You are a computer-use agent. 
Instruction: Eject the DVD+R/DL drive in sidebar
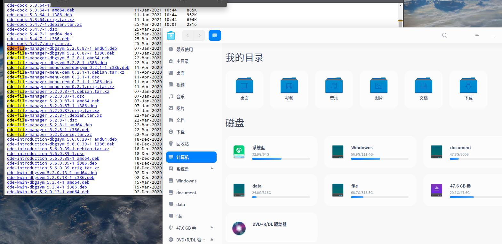coord(212,240)
